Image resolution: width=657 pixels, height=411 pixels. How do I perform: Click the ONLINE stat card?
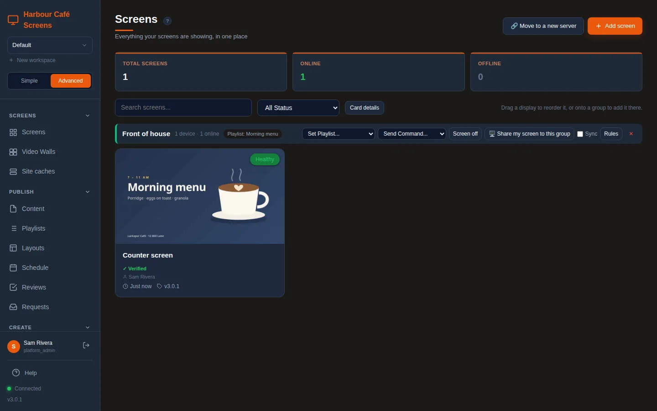379,72
